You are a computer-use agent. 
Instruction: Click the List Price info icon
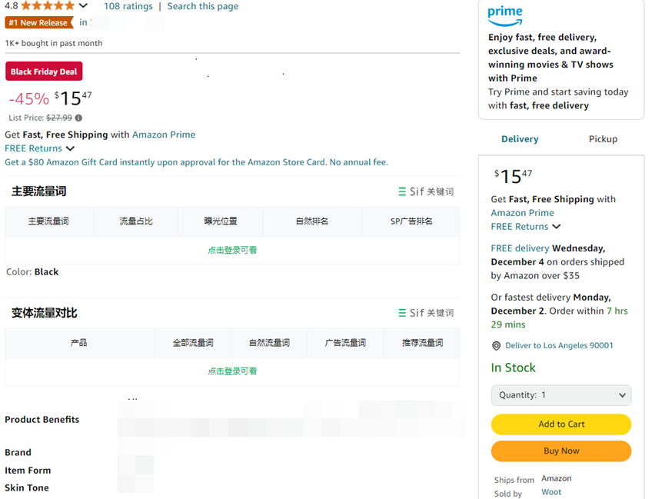[x=78, y=118]
